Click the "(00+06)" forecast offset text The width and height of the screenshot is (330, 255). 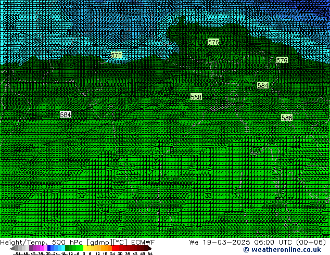click(311, 243)
